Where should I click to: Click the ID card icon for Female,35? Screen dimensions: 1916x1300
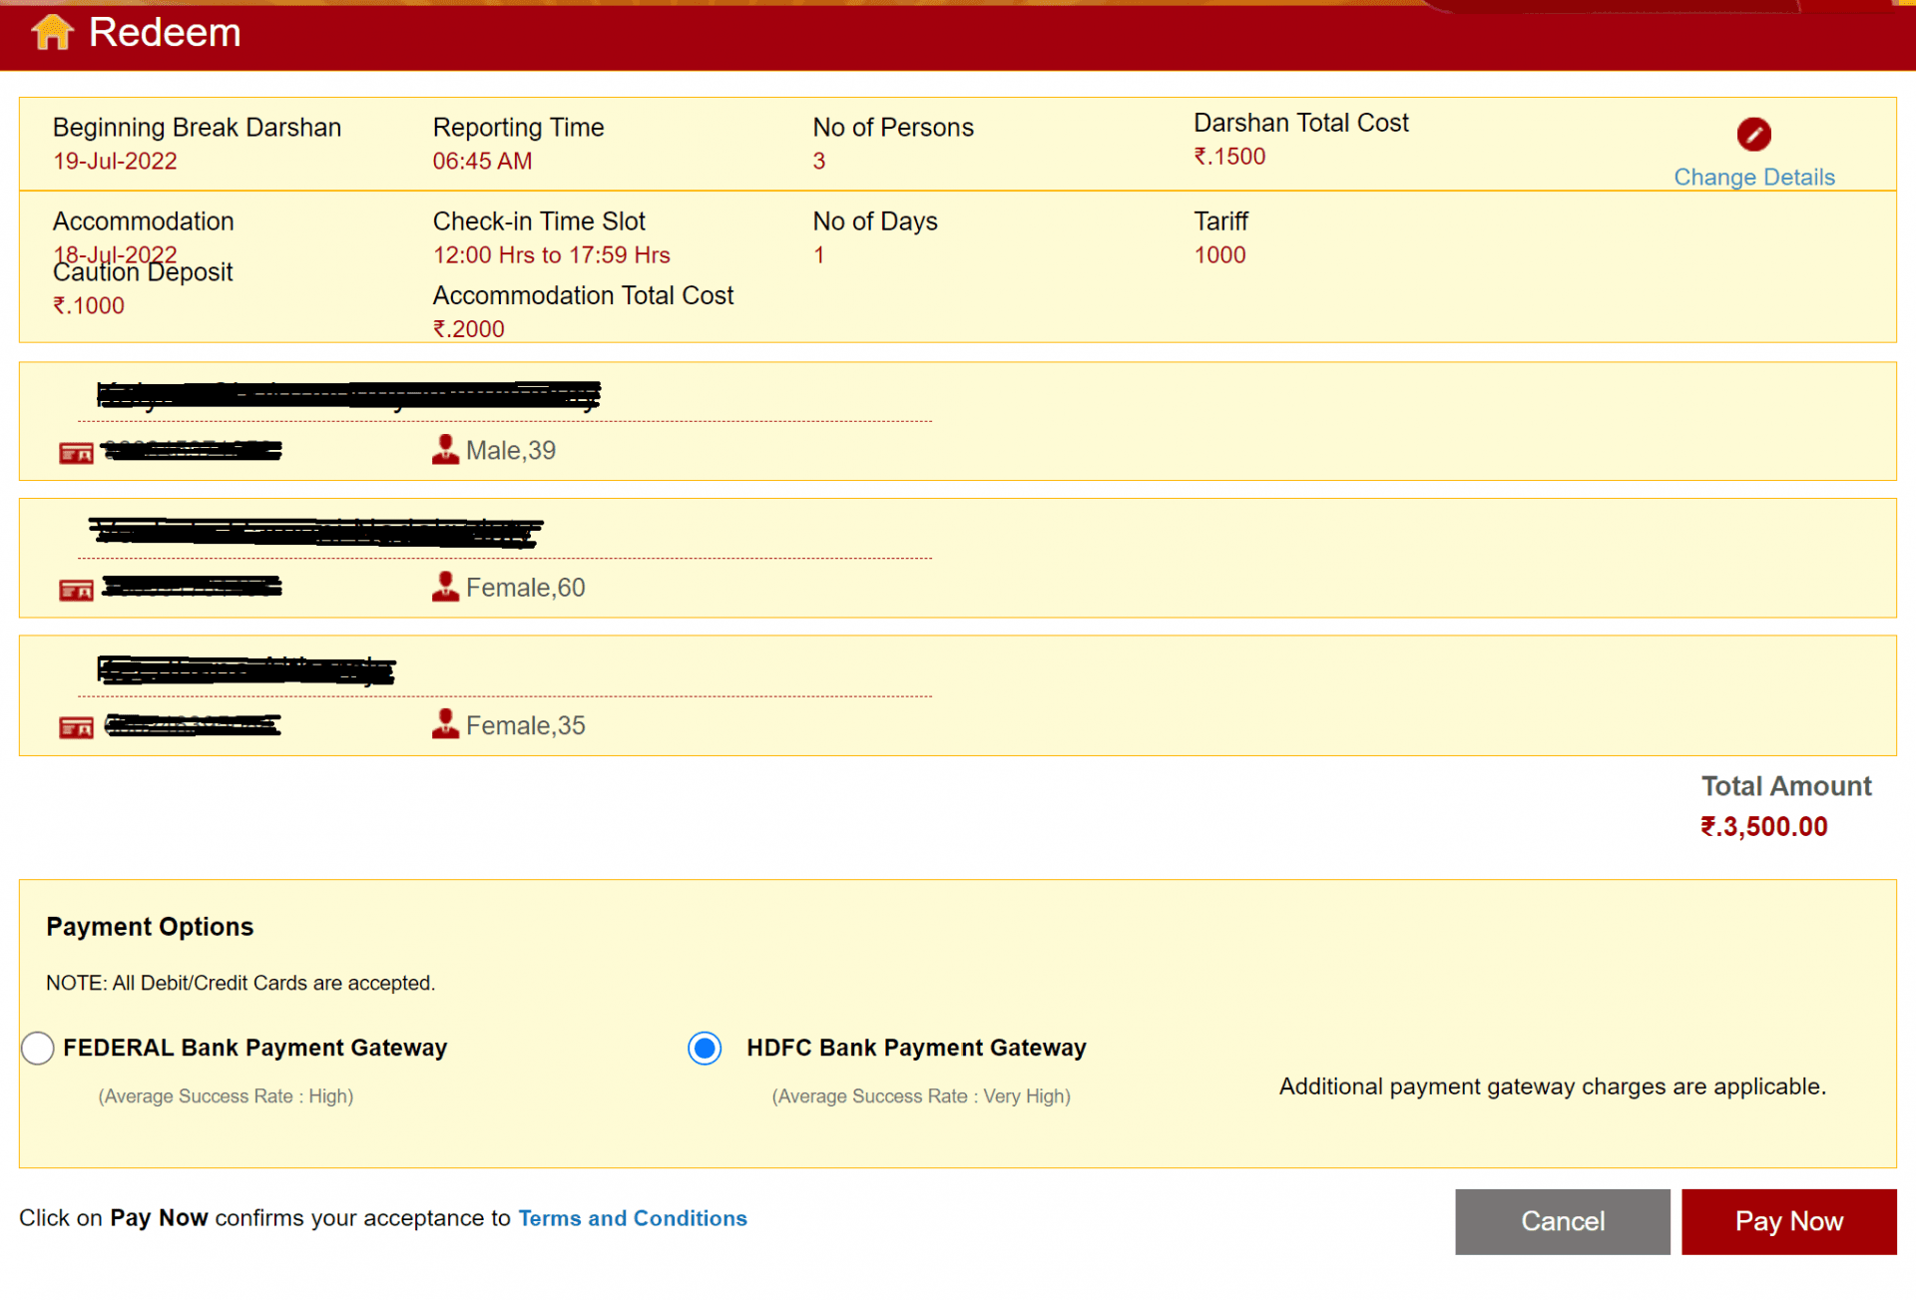[76, 728]
